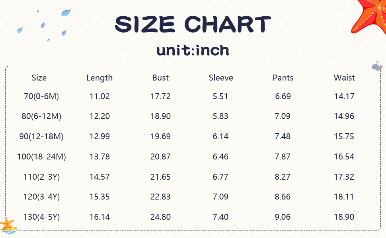This screenshot has height=238, width=386.
Task: Click the SIZE CHART title
Action: pos(193,25)
